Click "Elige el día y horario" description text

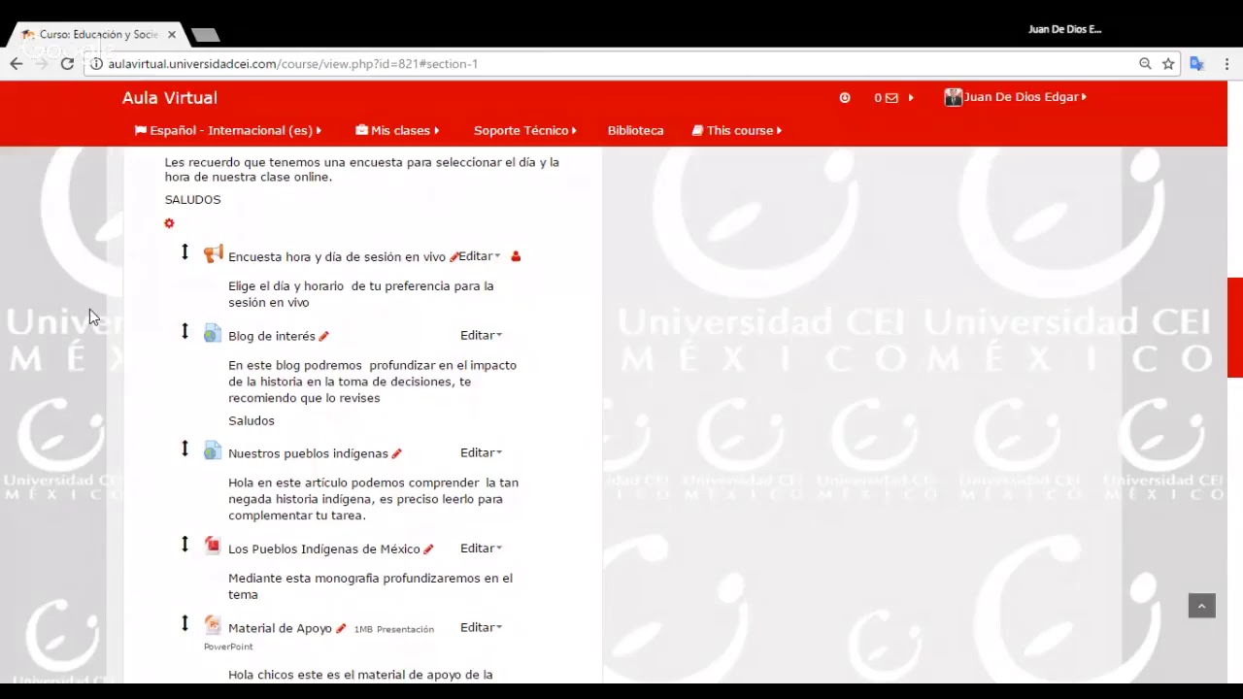click(360, 294)
